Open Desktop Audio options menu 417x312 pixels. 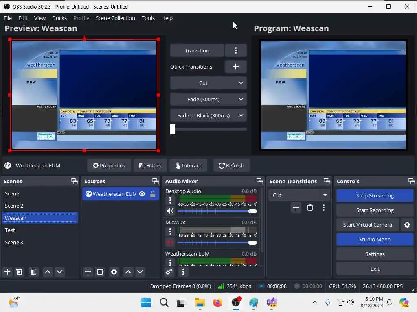click(170, 200)
